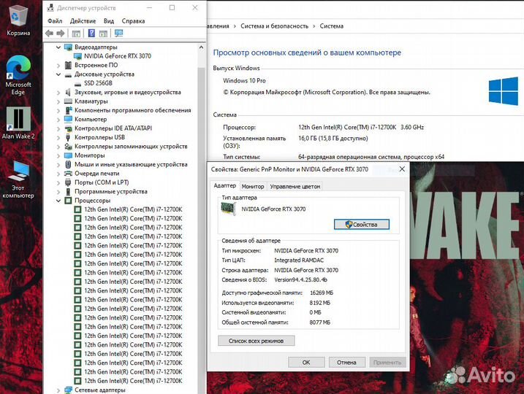
Task: Click the adapter card icon in properties dialog
Action: [229, 209]
